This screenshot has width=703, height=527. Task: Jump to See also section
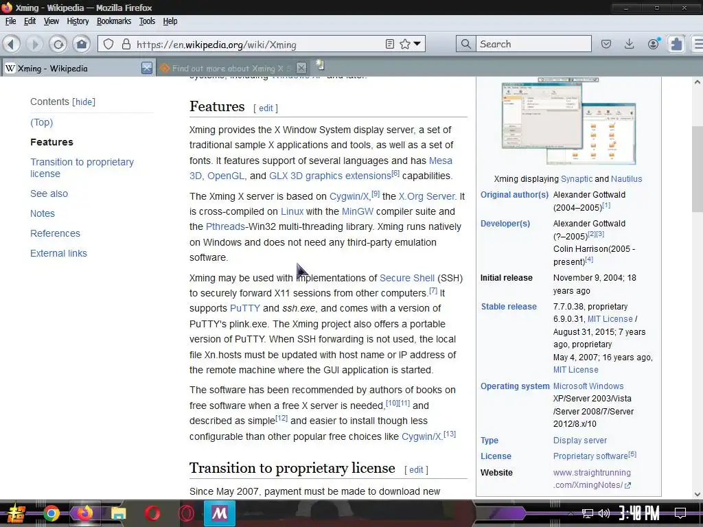click(49, 194)
